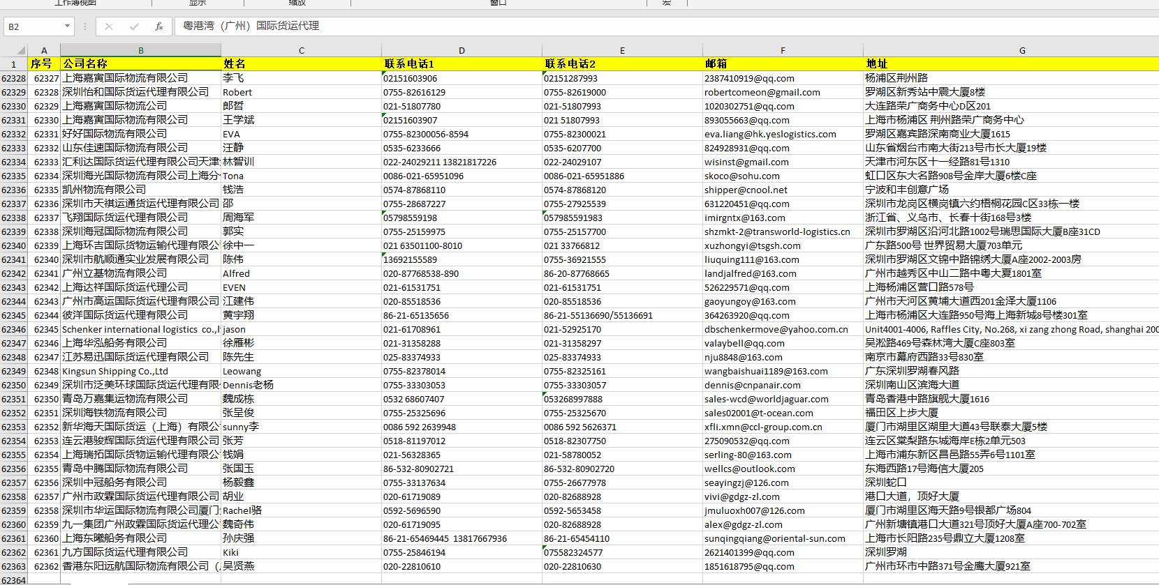Select phone cell 86-21-55136690/55136691

622,315
